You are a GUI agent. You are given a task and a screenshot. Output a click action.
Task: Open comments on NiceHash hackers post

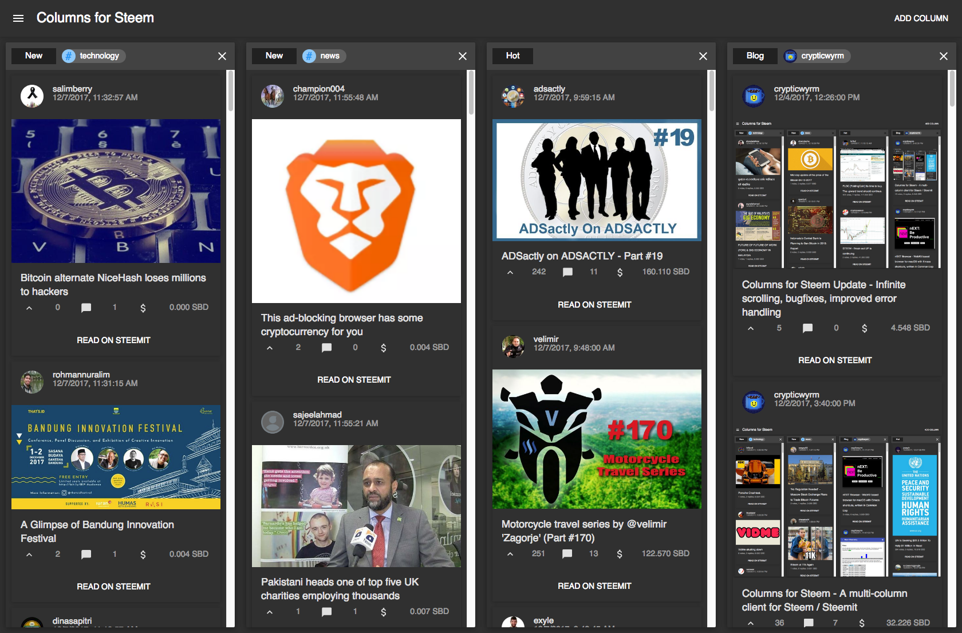tap(86, 308)
